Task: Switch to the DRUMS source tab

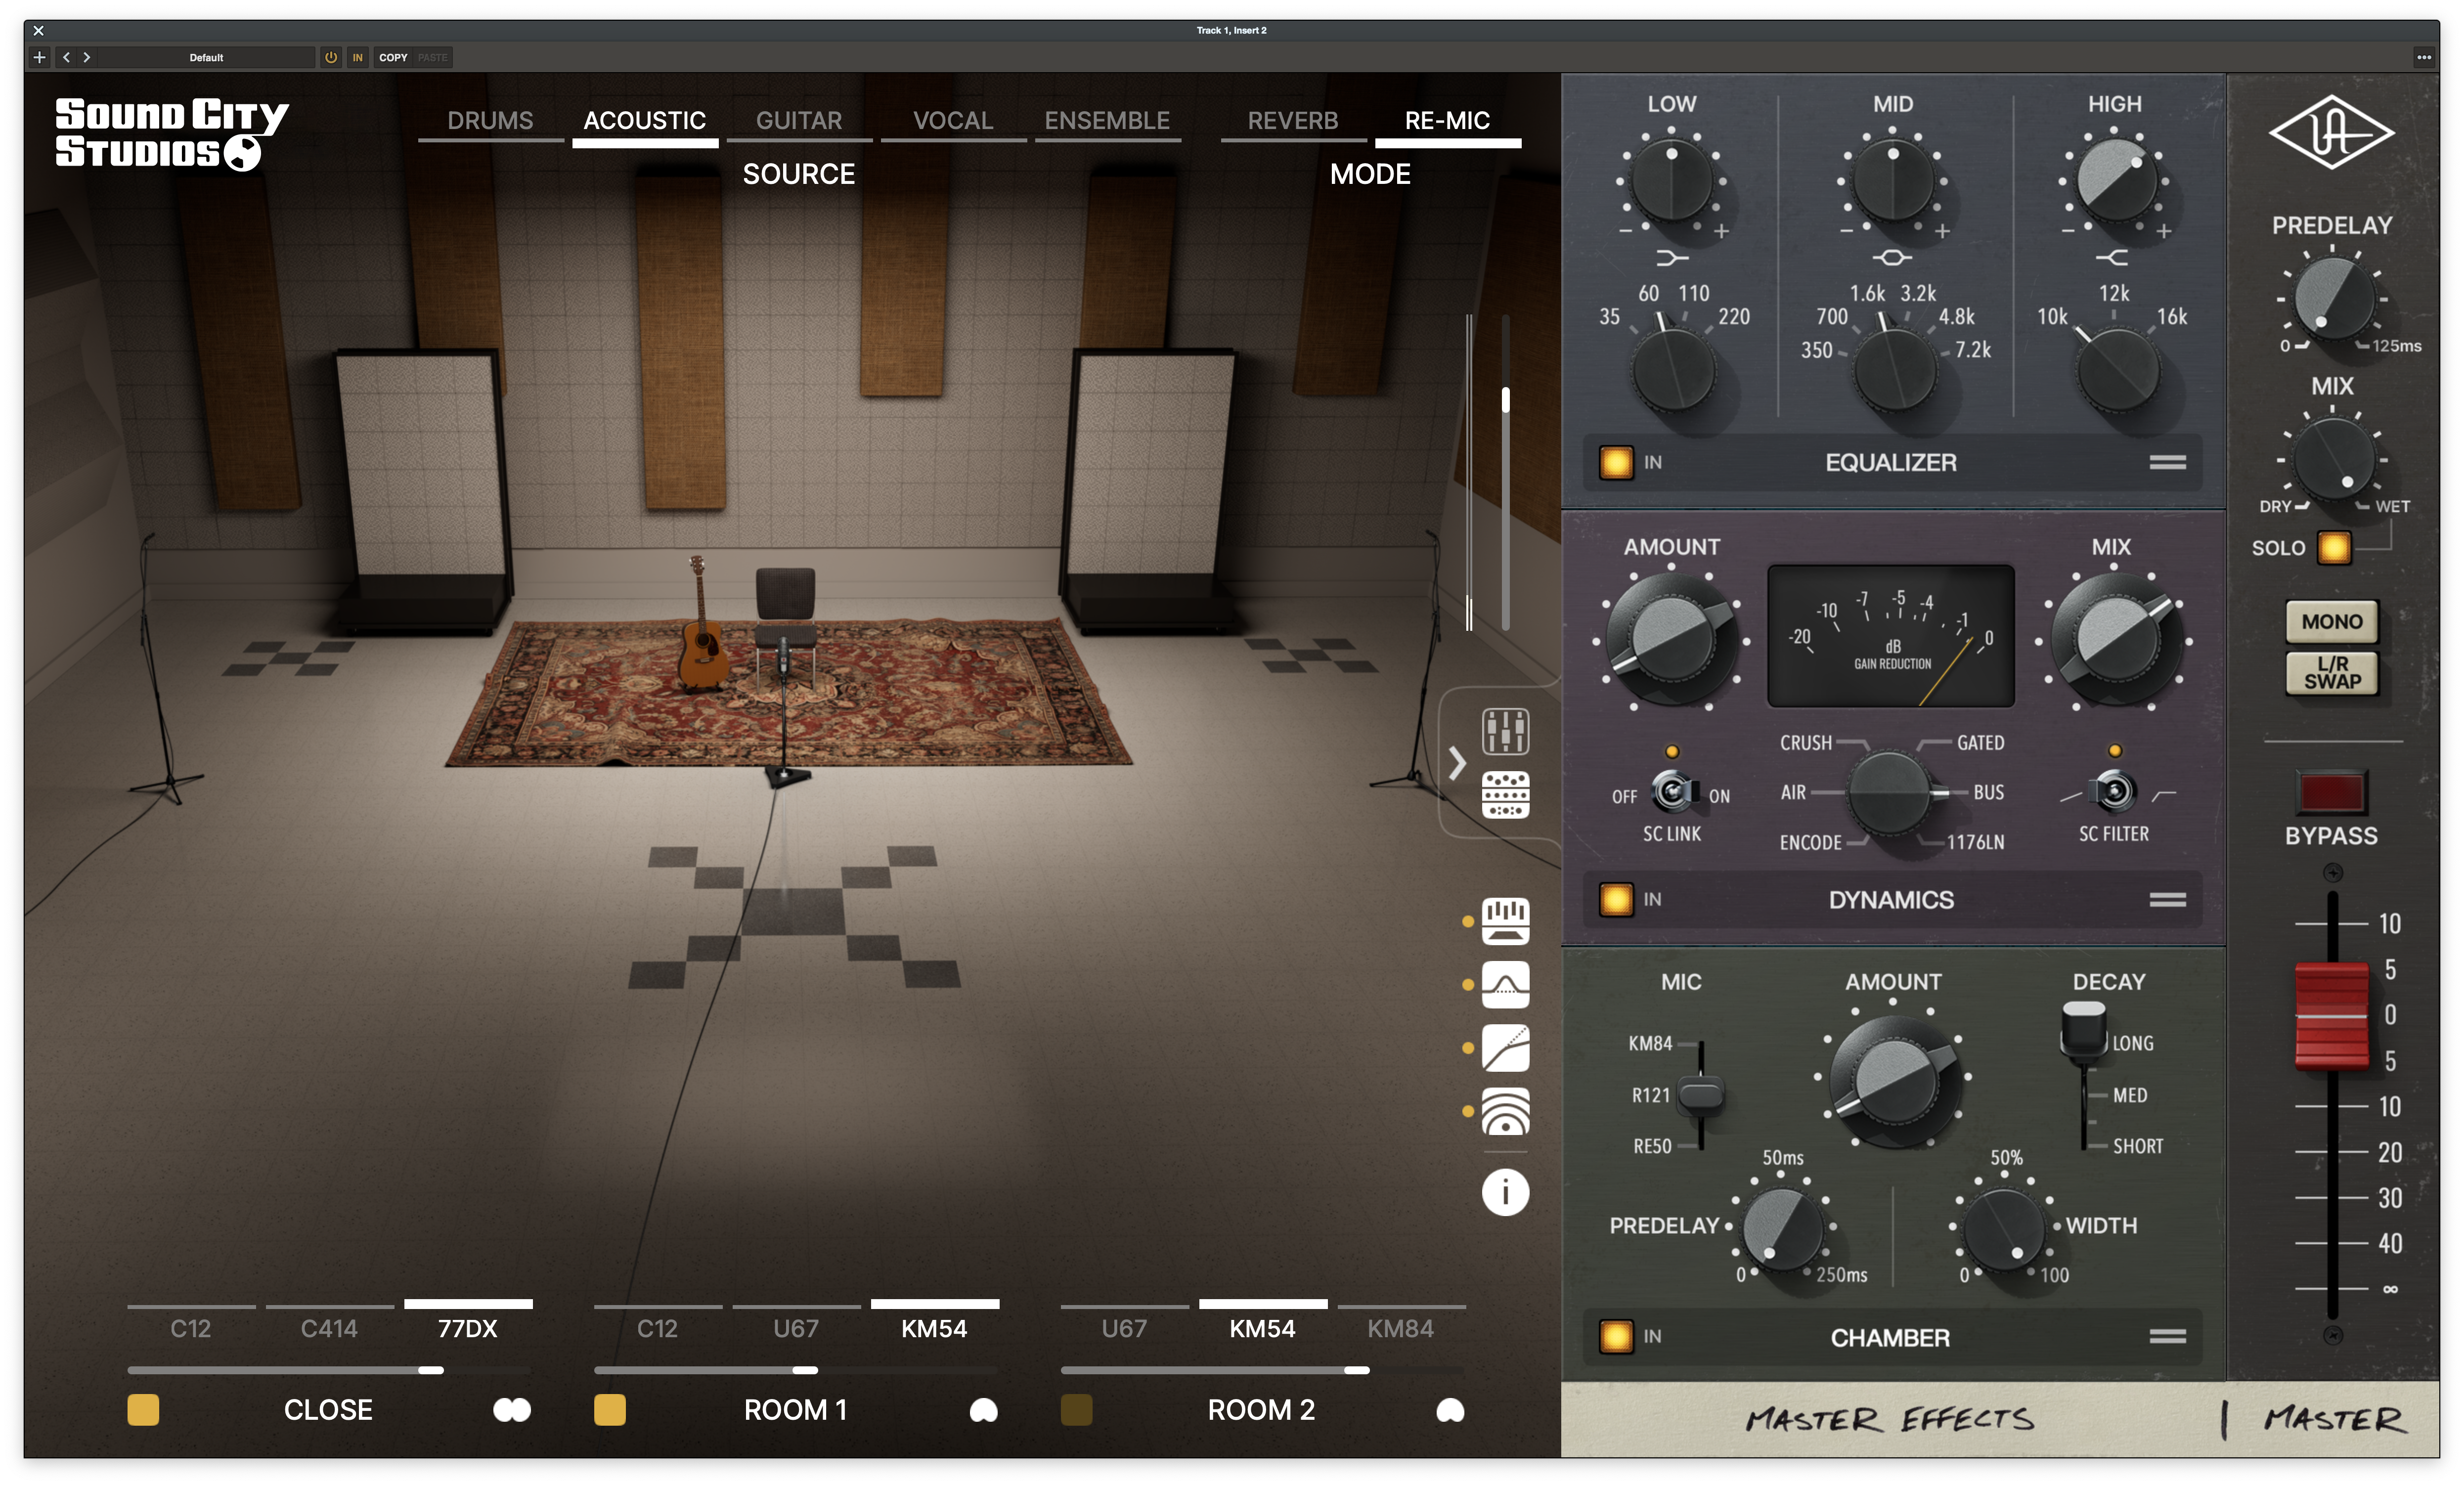Action: (490, 120)
